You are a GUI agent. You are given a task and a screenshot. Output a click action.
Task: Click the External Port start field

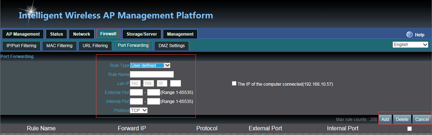[136, 93]
